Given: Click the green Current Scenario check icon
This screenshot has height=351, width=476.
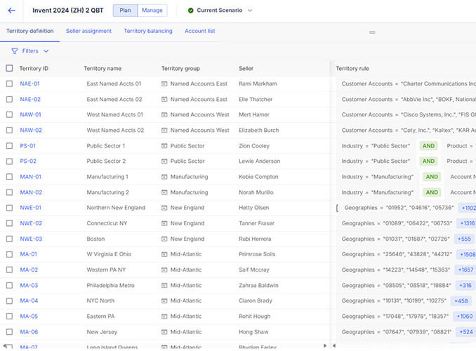Looking at the screenshot, I should [x=190, y=11].
